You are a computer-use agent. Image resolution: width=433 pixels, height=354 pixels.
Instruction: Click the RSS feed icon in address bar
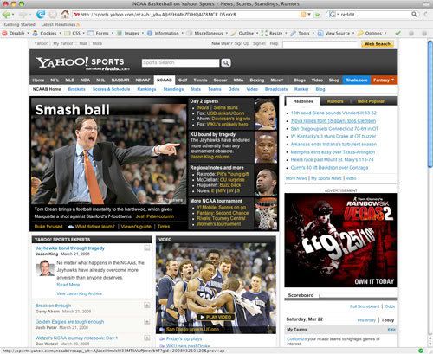303,14
